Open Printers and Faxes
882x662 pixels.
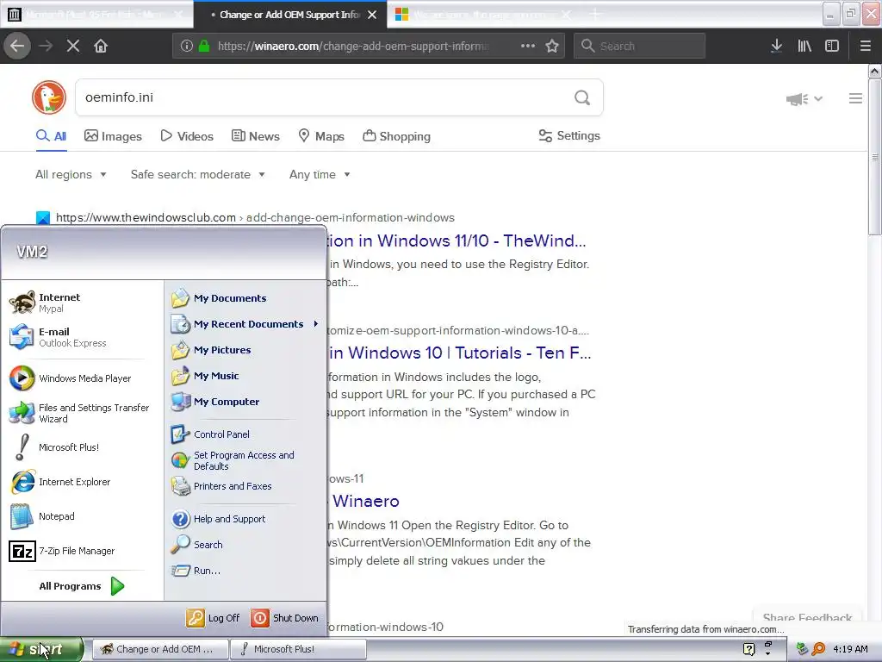[x=221, y=486]
